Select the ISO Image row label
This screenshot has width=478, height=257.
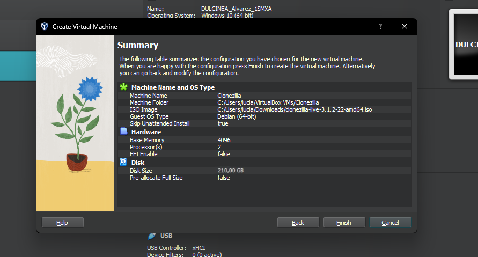(144, 109)
